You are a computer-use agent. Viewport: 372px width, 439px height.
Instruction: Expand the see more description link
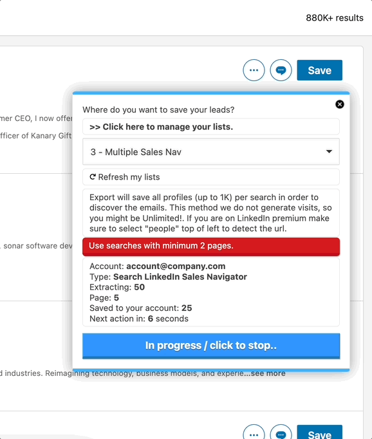[x=268, y=373]
